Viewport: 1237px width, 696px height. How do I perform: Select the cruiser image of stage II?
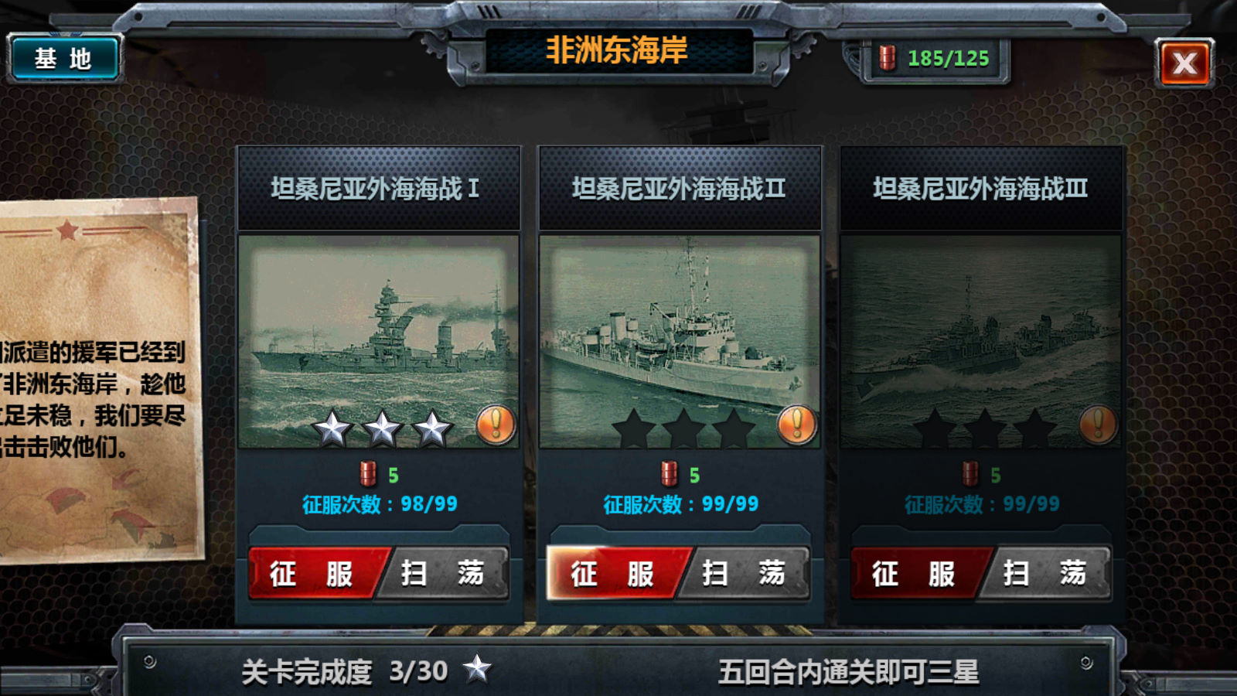tap(680, 341)
